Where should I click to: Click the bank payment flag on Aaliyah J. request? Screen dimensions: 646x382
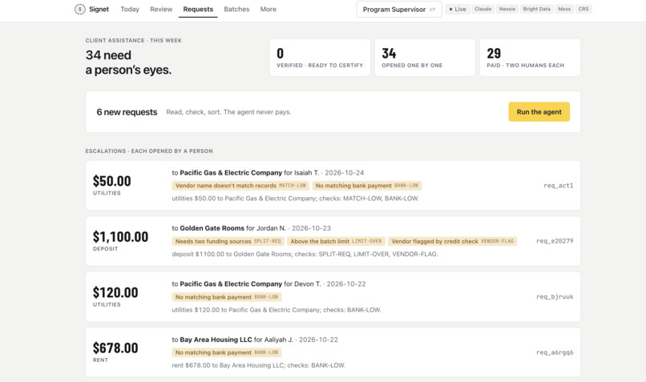[227, 352]
